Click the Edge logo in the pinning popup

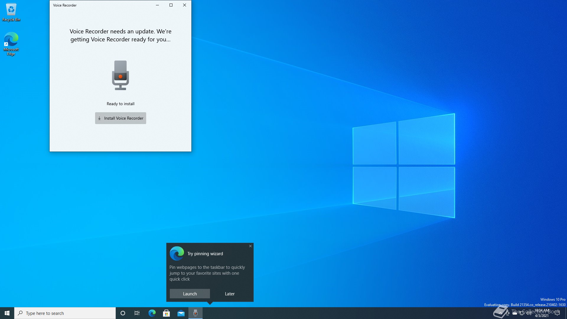coord(177,253)
